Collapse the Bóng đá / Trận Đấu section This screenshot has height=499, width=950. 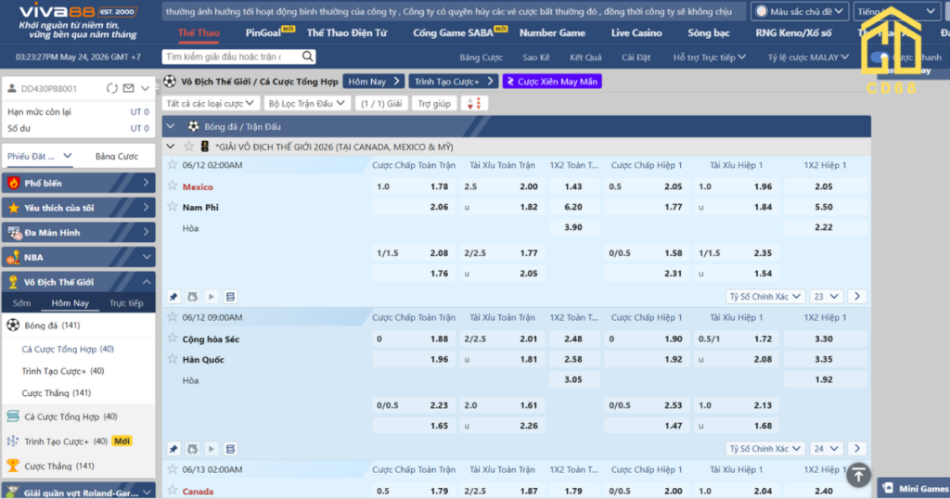171,126
